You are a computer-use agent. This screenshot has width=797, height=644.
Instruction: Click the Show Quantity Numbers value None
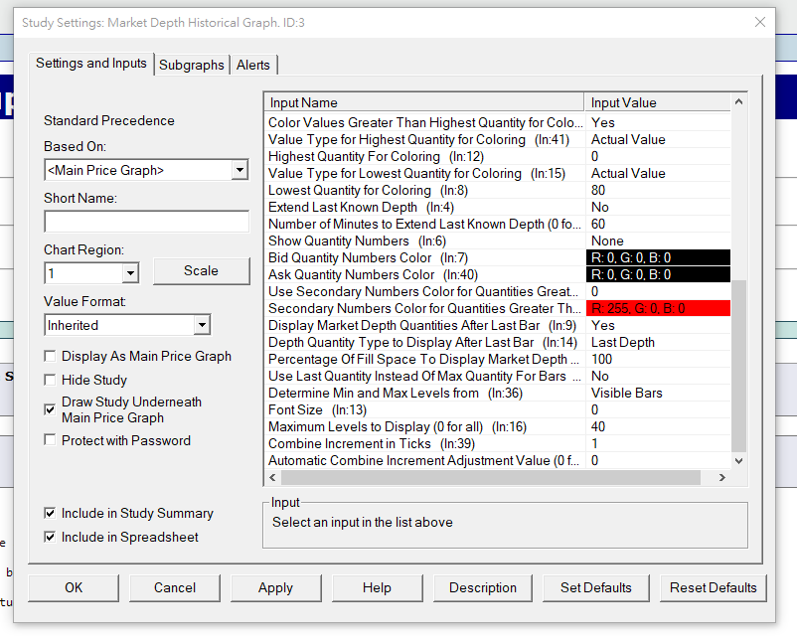pos(607,241)
